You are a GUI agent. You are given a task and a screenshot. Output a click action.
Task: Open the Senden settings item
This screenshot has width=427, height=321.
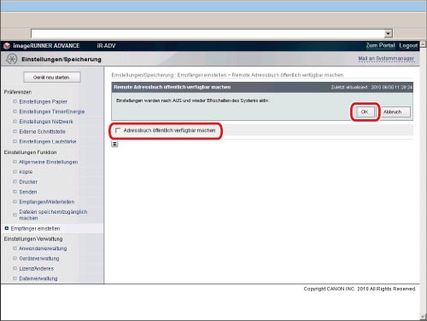pos(28,192)
